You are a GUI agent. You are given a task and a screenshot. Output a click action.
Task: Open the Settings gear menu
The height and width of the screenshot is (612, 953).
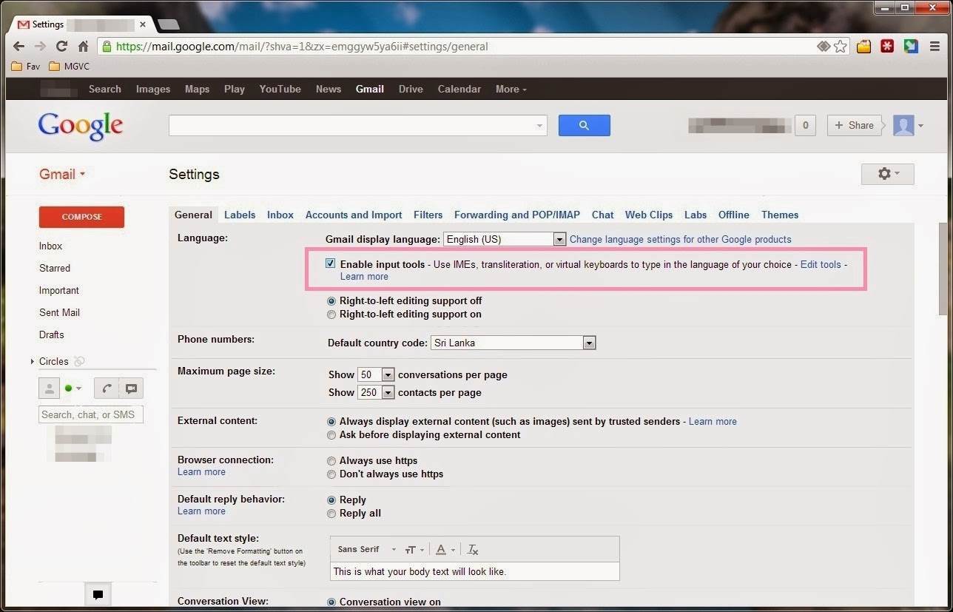(x=886, y=173)
